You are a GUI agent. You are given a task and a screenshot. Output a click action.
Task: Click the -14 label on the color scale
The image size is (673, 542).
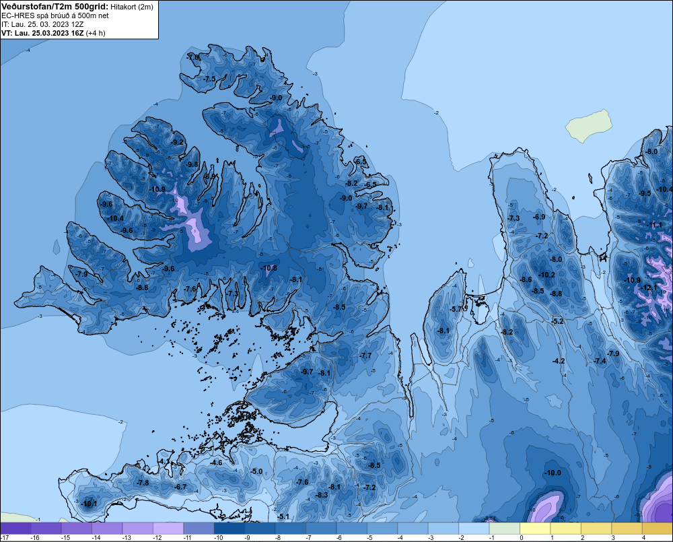(96, 538)
